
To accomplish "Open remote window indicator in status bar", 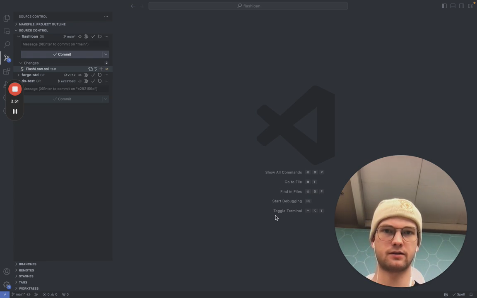I will point(5,295).
